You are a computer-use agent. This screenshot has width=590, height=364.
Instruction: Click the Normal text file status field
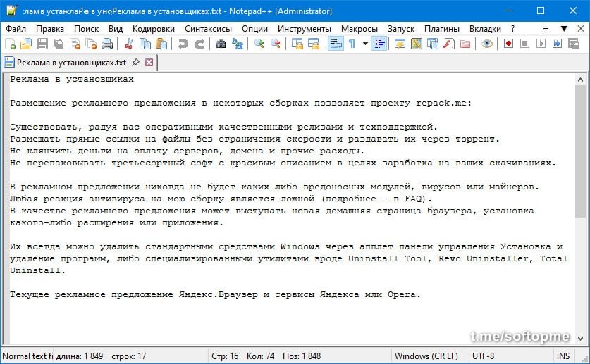(x=28, y=356)
